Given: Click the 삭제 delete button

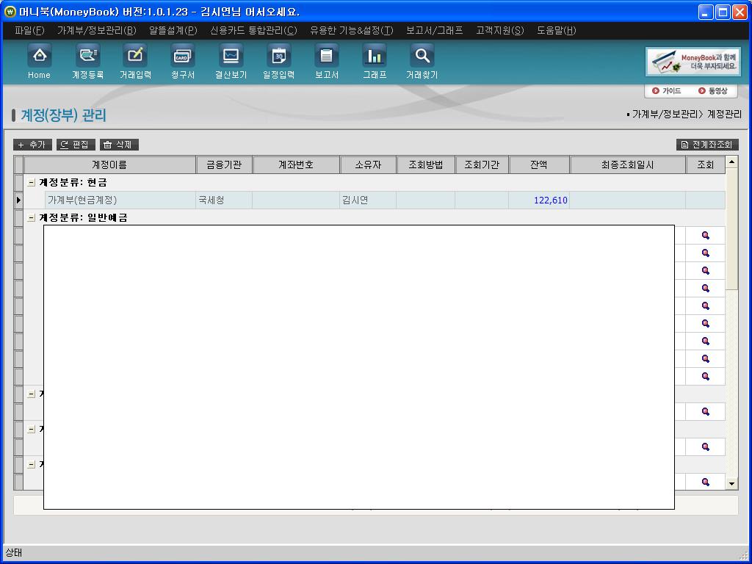Looking at the screenshot, I should pyautogui.click(x=119, y=145).
